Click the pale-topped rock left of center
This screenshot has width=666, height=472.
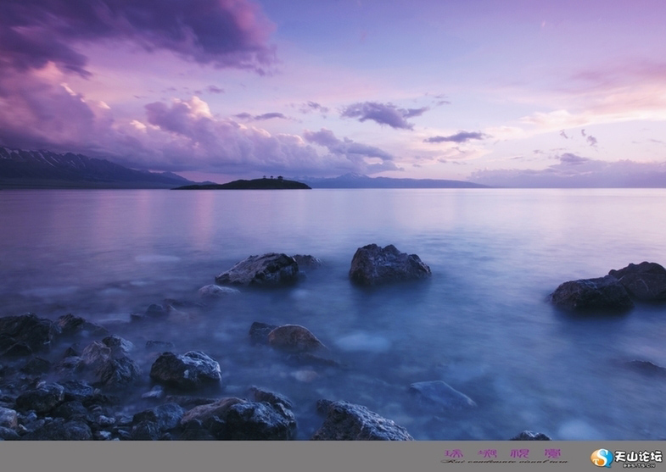259,269
